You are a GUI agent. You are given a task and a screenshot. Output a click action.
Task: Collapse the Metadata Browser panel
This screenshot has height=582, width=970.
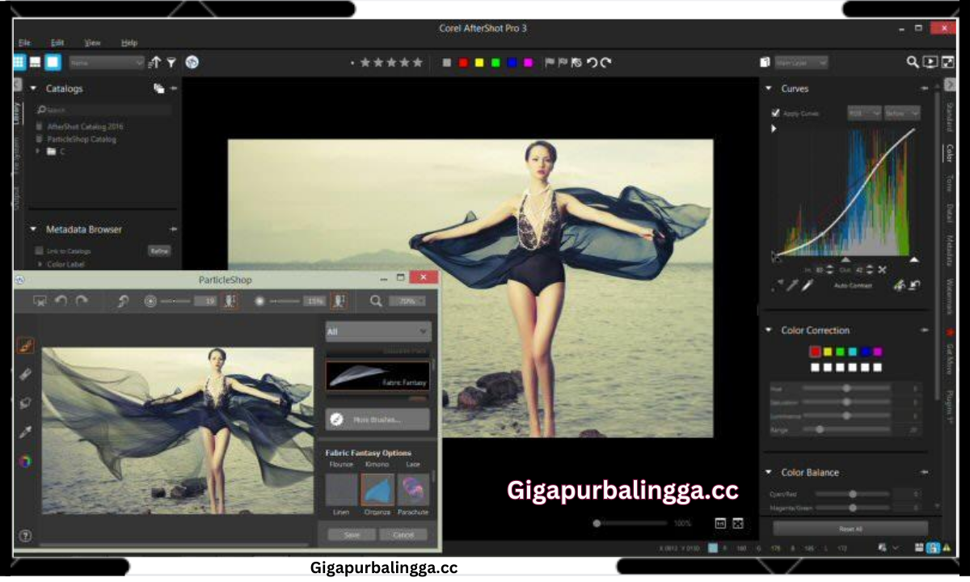34,230
